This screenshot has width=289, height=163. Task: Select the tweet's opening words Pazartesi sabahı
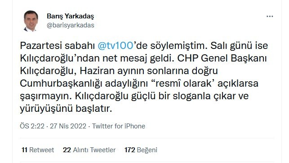(x=58, y=46)
